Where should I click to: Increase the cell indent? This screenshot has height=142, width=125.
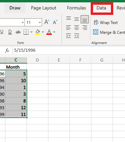77,36
